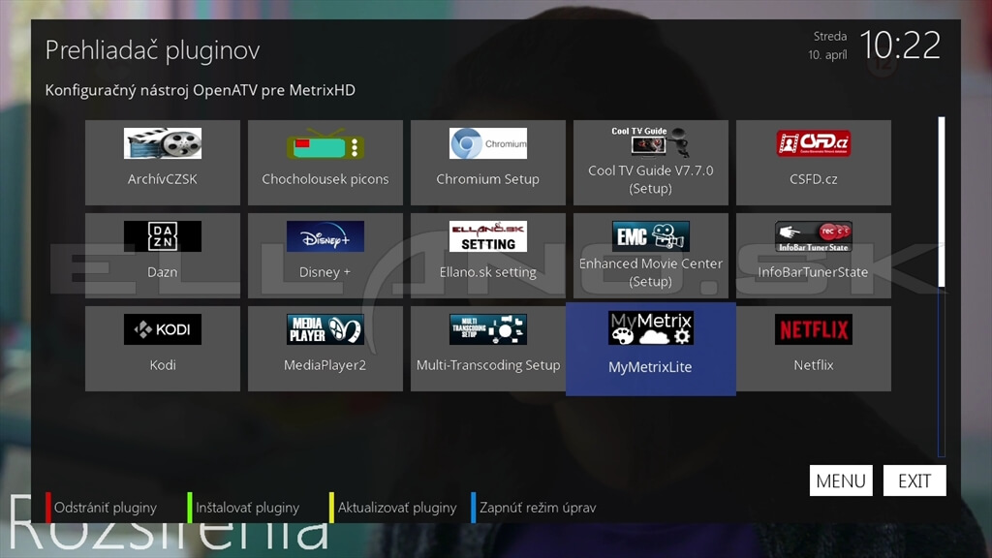Screen dimensions: 992x558
Task: Click the blue color key marker
Action: (473, 508)
